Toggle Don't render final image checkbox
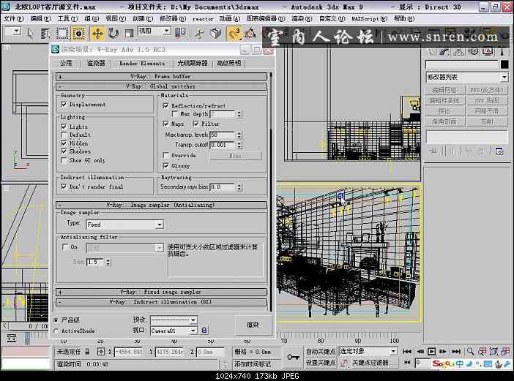The width and height of the screenshot is (514, 381). pos(64,186)
